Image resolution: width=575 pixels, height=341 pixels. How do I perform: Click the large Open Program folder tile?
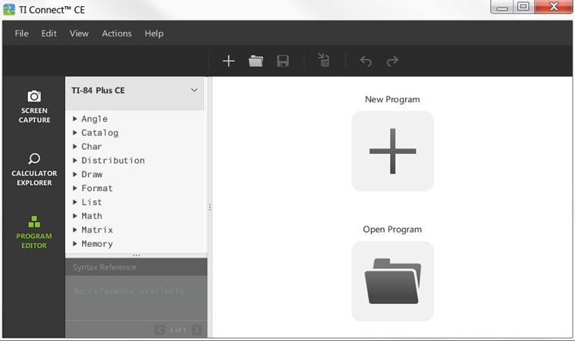tap(392, 281)
